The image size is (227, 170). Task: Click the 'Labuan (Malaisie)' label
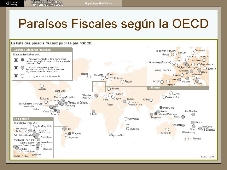[167, 114]
